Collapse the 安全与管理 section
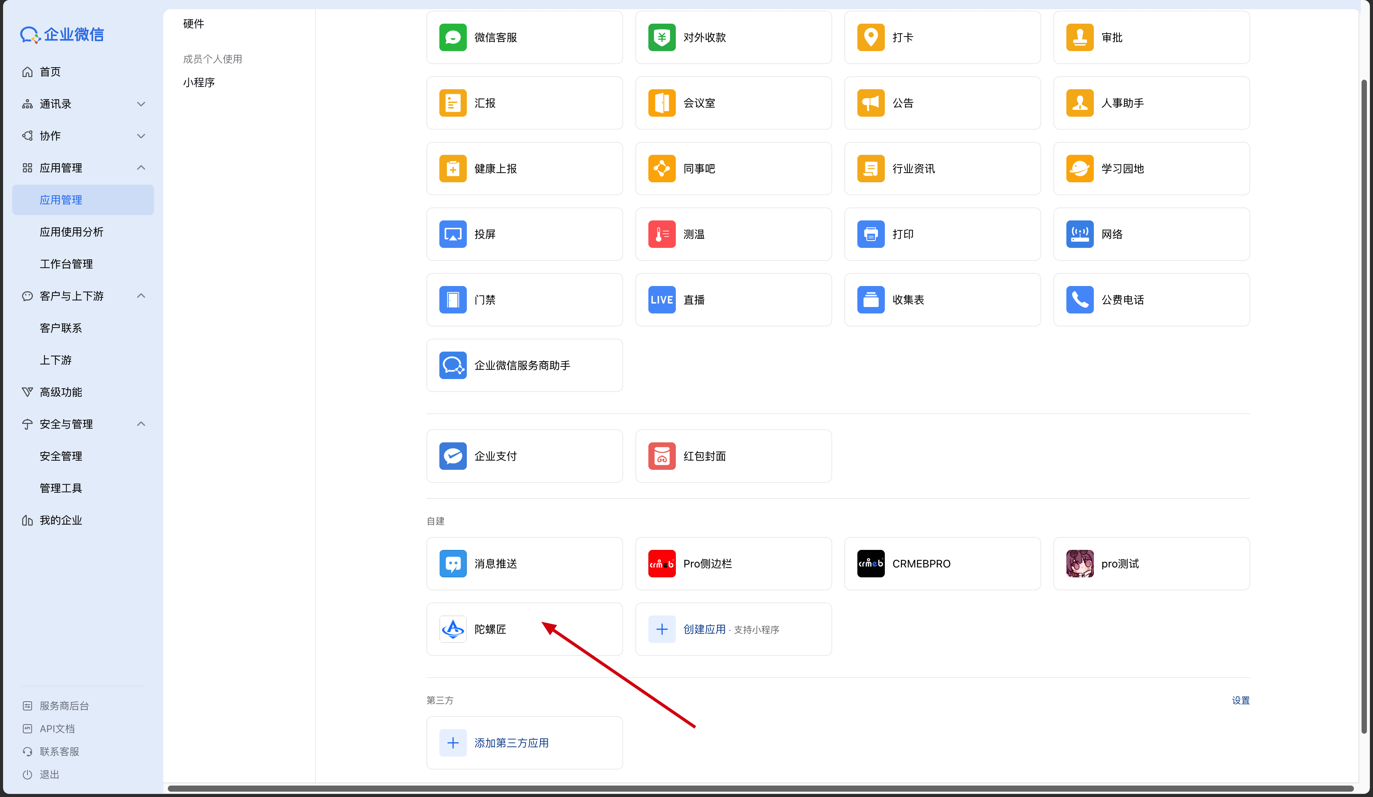The width and height of the screenshot is (1373, 797). (141, 424)
